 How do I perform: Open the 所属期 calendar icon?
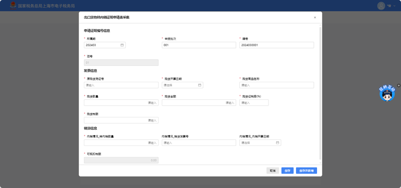(122, 45)
